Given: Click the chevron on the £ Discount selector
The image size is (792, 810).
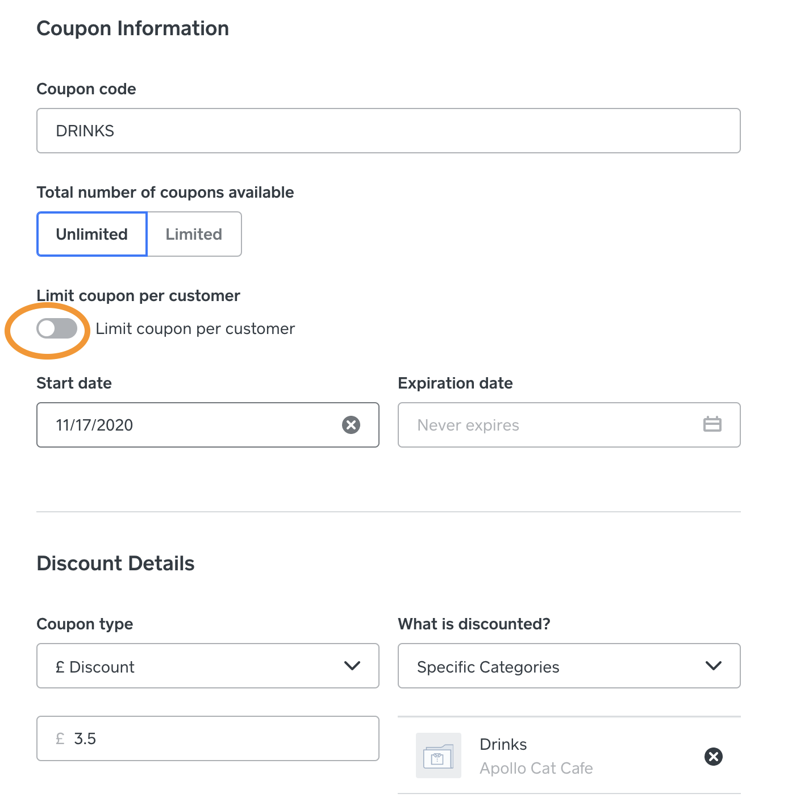Looking at the screenshot, I should (353, 666).
